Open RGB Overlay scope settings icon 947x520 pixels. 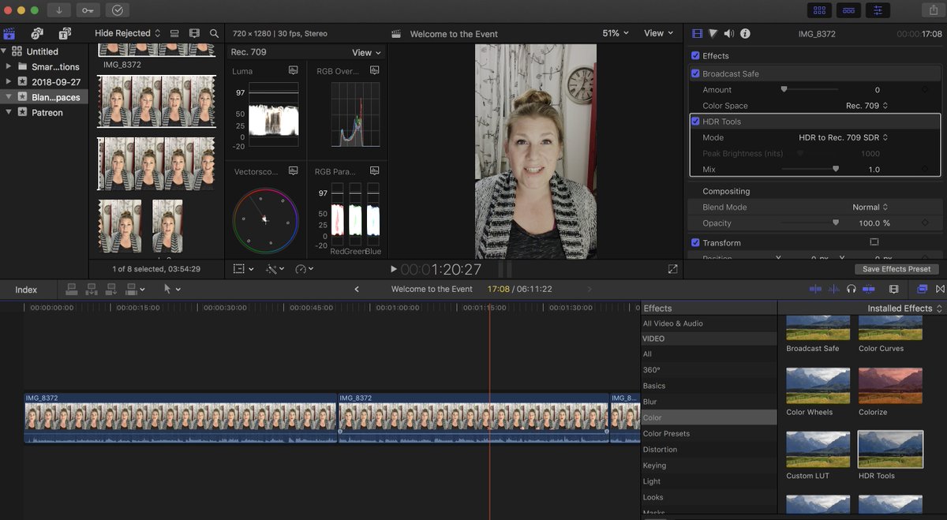coord(374,70)
